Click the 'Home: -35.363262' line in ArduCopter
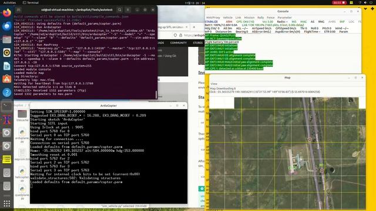The image size is (376, 211). point(87,151)
